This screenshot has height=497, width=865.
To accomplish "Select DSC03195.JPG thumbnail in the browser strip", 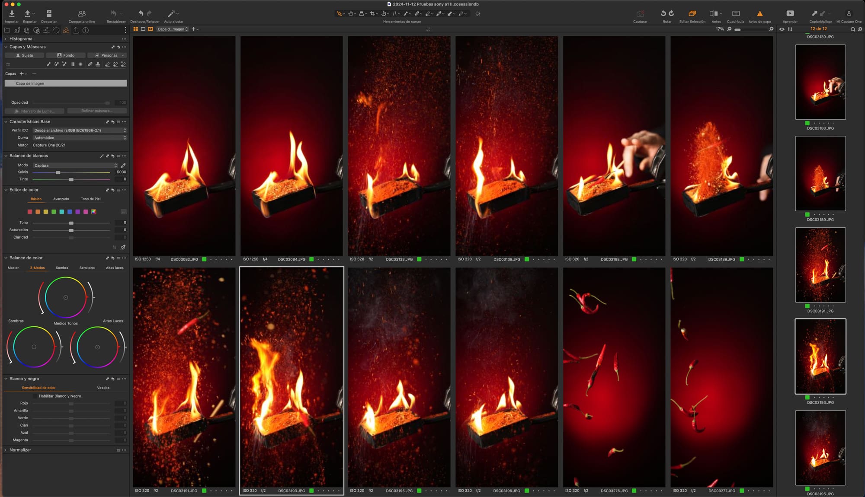I will click(x=820, y=448).
